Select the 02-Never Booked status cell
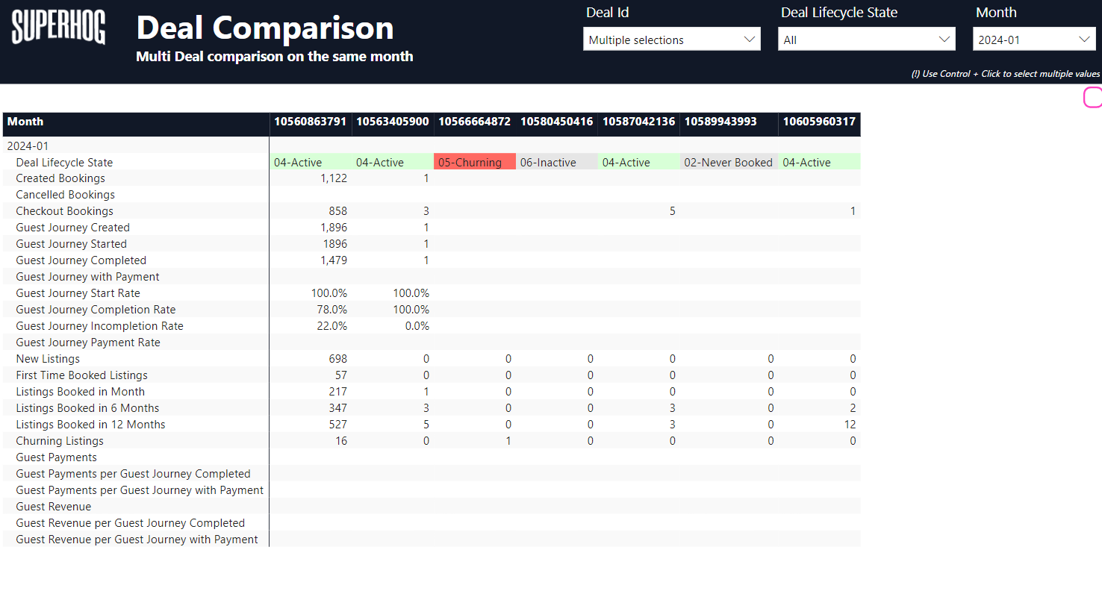The height and width of the screenshot is (594, 1102). pyautogui.click(x=728, y=162)
